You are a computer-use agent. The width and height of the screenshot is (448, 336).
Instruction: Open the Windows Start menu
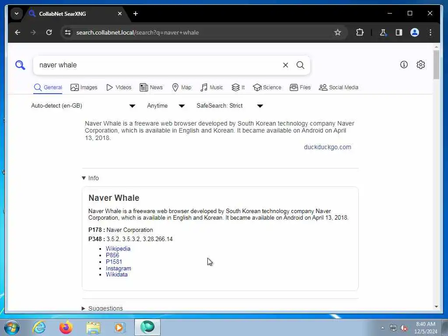click(12, 327)
